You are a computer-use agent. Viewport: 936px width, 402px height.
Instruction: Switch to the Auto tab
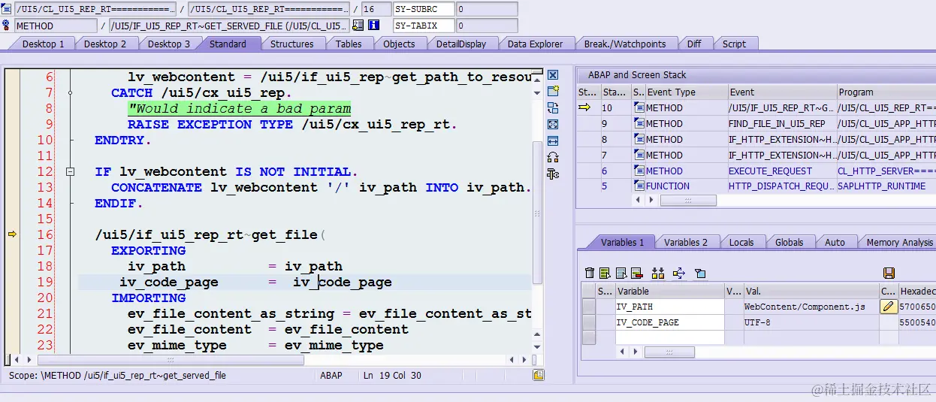pyautogui.click(x=835, y=242)
